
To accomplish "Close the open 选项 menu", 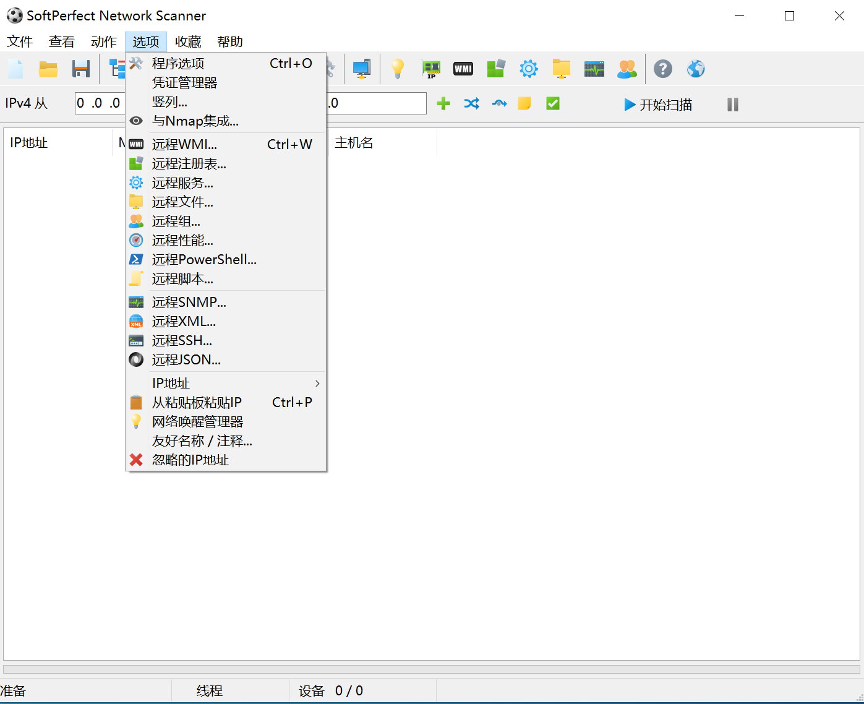I will 146,41.
